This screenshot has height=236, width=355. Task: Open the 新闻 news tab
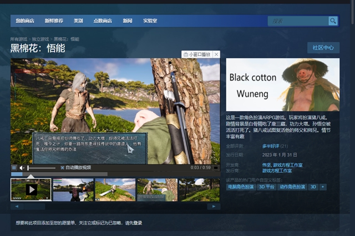[128, 21]
